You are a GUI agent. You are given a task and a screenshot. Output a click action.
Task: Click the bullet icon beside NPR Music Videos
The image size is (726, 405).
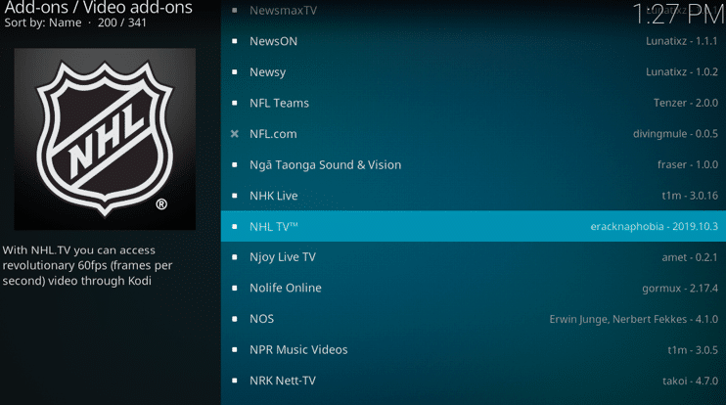point(235,349)
